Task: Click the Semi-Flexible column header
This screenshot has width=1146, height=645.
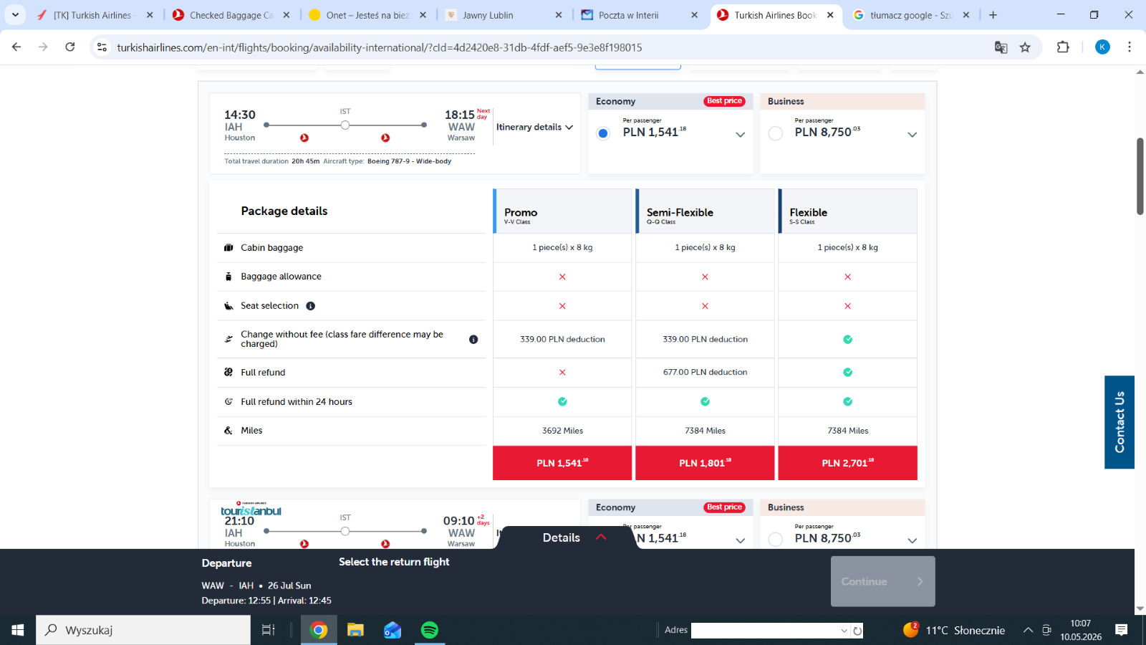Action: (705, 211)
